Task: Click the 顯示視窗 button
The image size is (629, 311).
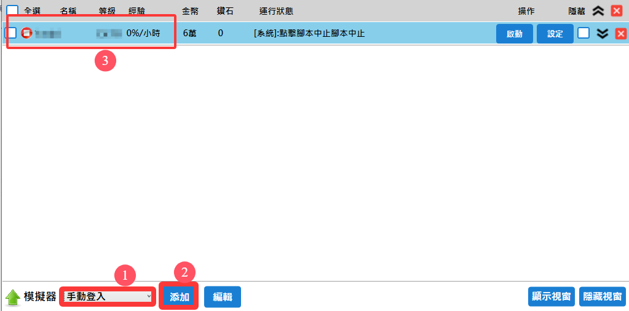Action: click(552, 297)
